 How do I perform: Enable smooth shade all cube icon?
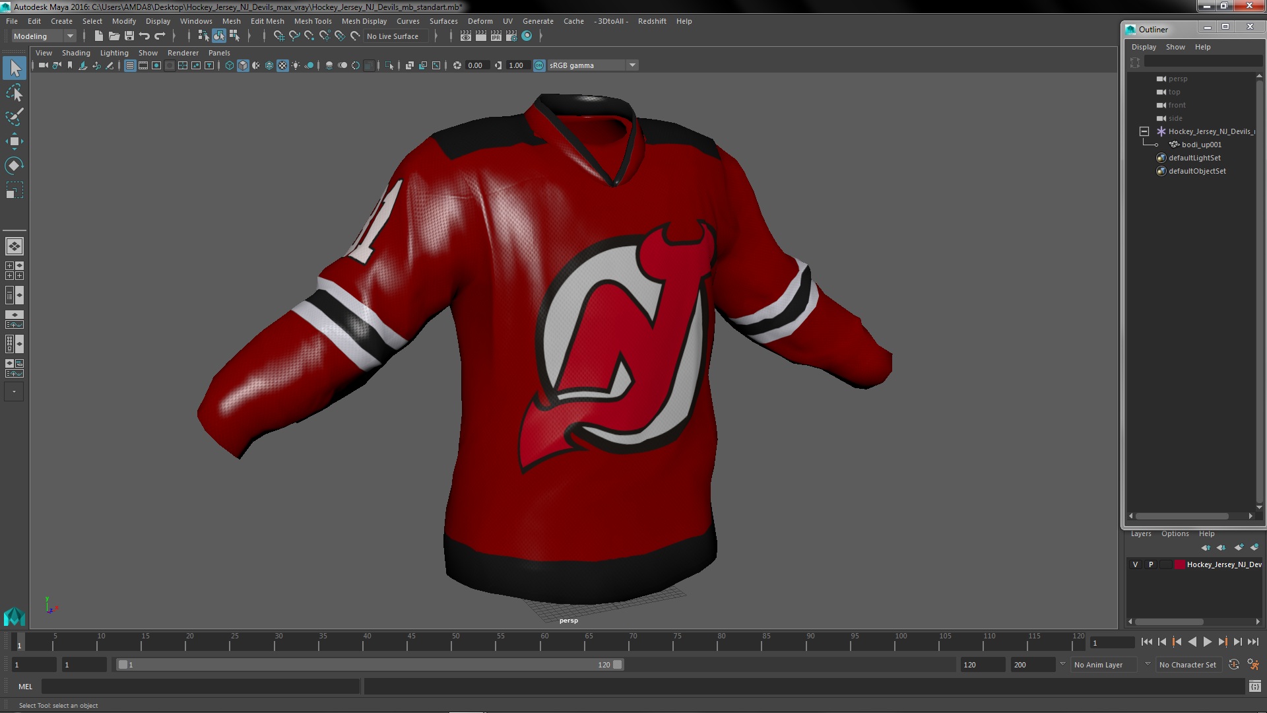pos(243,65)
